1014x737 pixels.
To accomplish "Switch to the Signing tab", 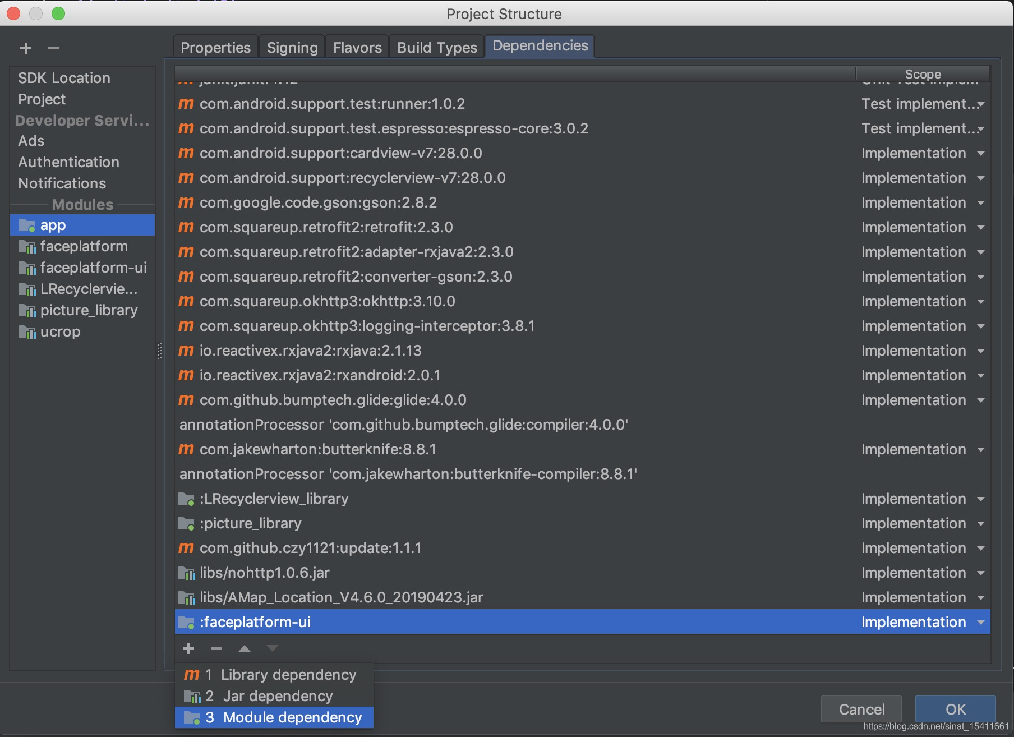I will 292,47.
